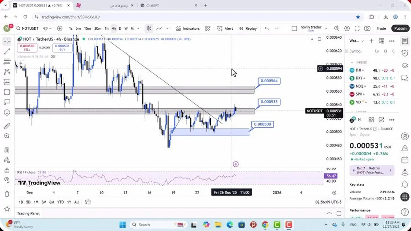
Task: Bookmark this page with star icon
Action: click(358, 17)
